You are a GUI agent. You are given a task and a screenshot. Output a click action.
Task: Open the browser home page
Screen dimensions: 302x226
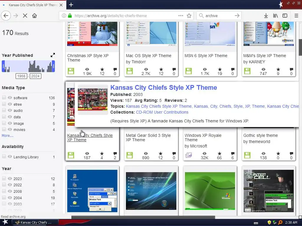pyautogui.click(x=35, y=16)
